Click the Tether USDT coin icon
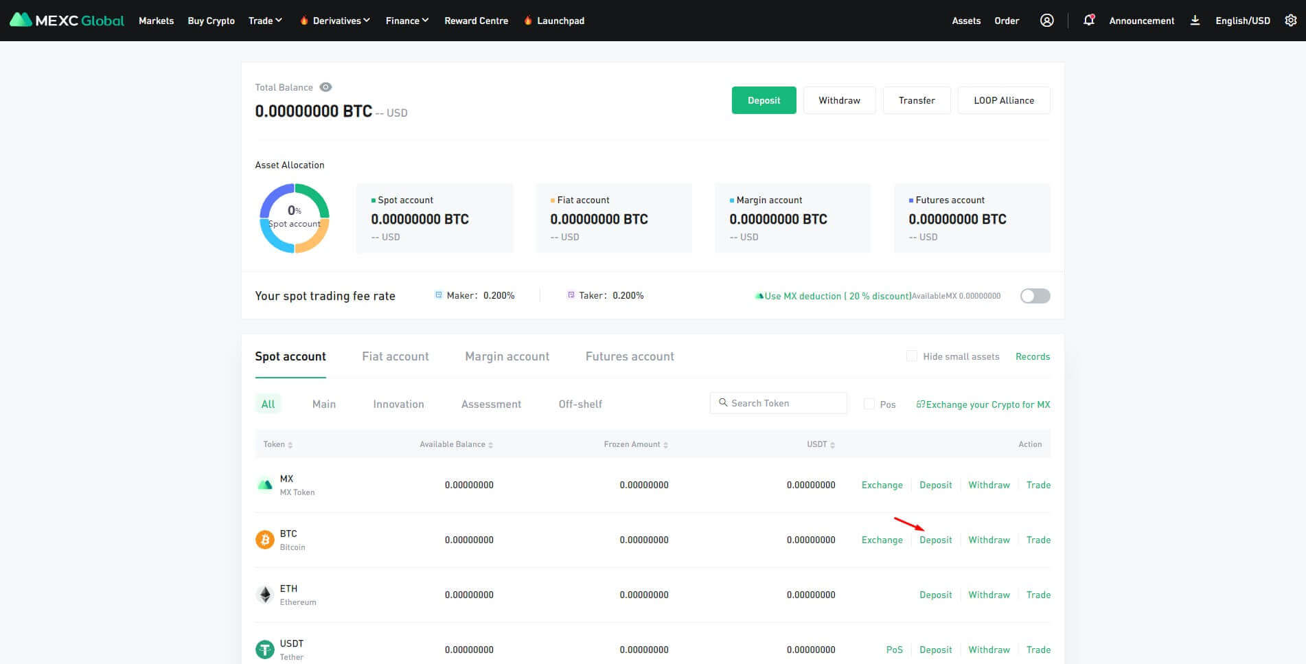This screenshot has width=1306, height=664. pos(265,650)
